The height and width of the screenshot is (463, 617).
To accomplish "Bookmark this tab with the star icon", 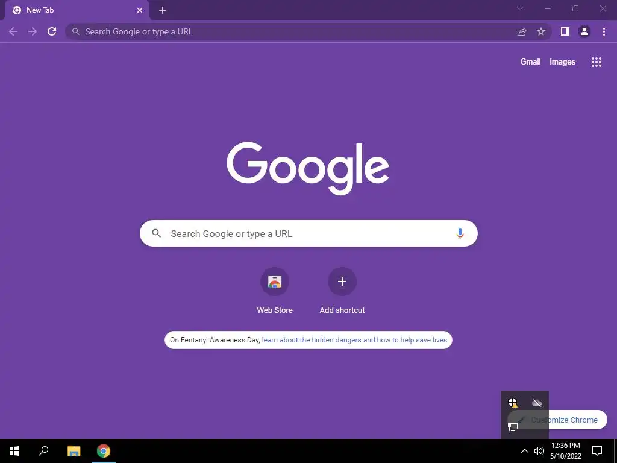I will tap(541, 31).
